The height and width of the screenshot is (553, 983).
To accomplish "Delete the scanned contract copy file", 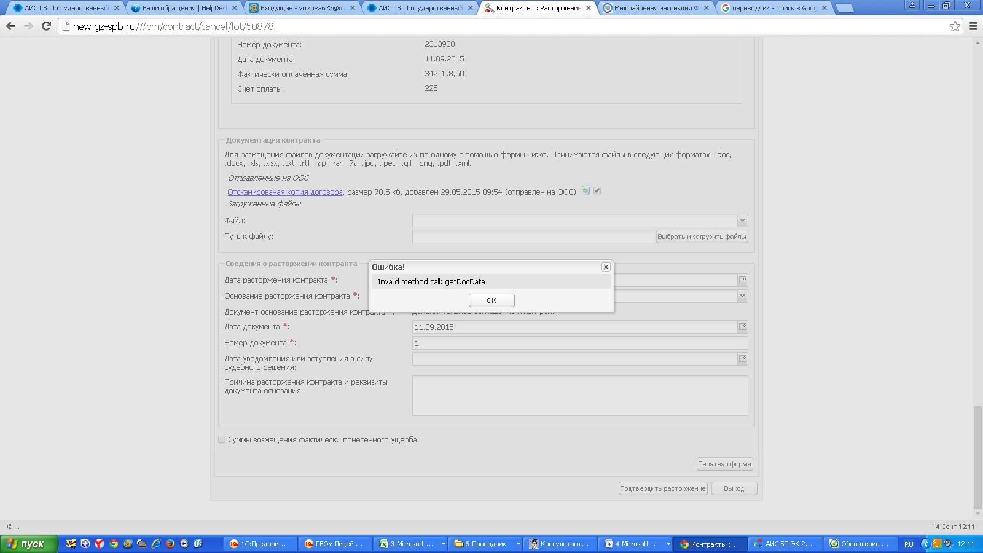I will point(586,191).
